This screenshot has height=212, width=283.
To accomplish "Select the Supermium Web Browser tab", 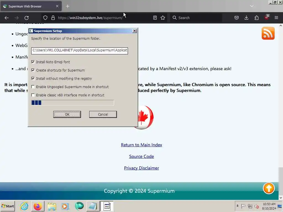I will [x=31, y=6].
